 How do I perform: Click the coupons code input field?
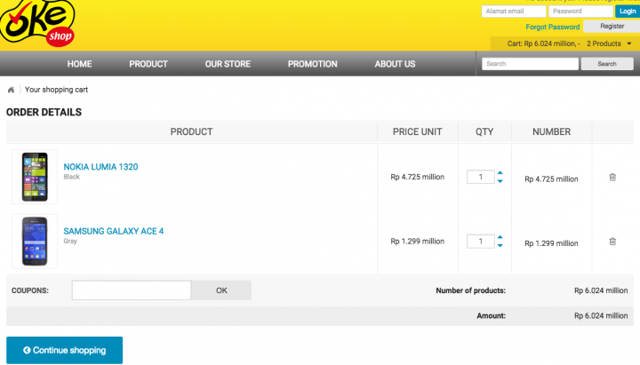pyautogui.click(x=132, y=290)
